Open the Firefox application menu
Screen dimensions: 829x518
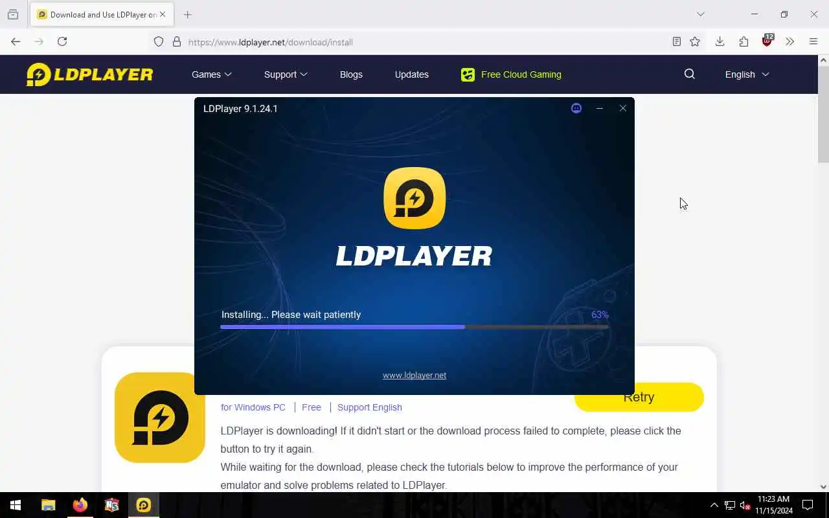pyautogui.click(x=813, y=41)
